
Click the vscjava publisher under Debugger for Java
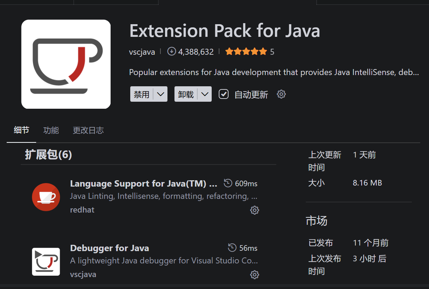click(83, 274)
